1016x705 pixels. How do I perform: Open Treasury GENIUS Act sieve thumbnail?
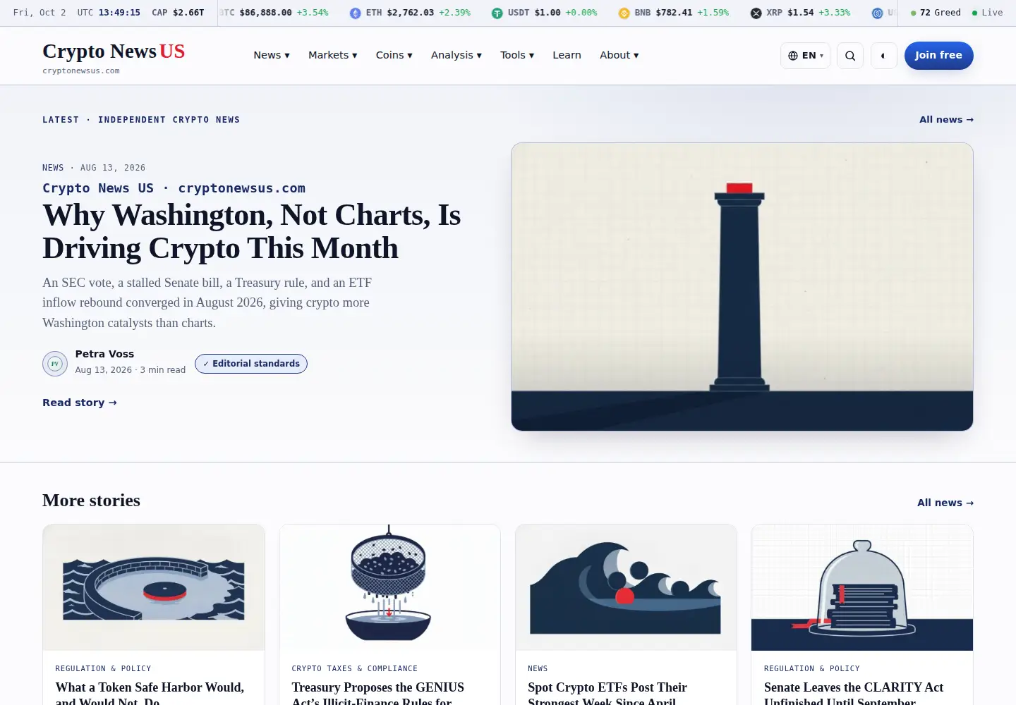click(389, 587)
